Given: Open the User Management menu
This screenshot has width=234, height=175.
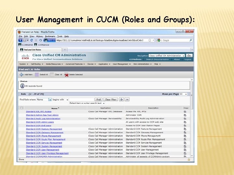Looking at the screenshot, I should click(x=122, y=64).
